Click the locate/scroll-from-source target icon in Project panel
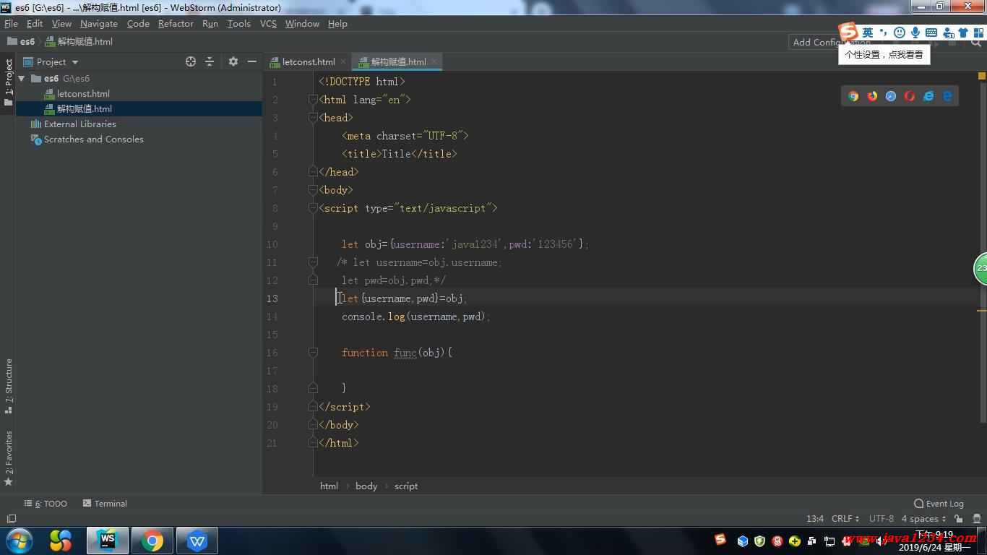The image size is (987, 555). (x=191, y=61)
